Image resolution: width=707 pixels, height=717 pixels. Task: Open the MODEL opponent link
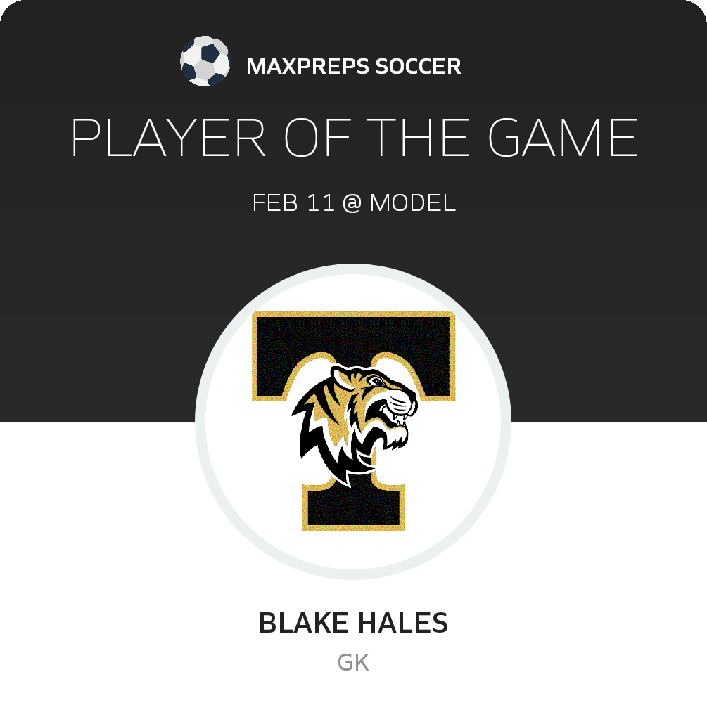pyautogui.click(x=413, y=202)
